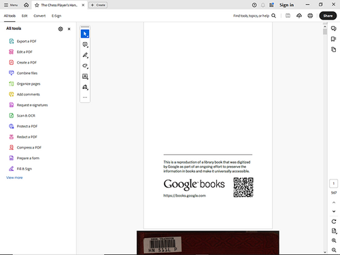Image resolution: width=340 pixels, height=255 pixels.
Task: Select Combine files tool
Action: 23,73
